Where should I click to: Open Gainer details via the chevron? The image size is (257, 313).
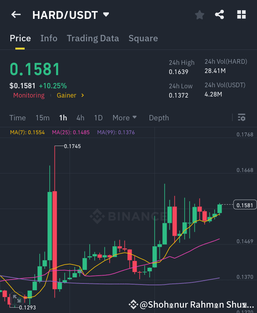pos(82,95)
